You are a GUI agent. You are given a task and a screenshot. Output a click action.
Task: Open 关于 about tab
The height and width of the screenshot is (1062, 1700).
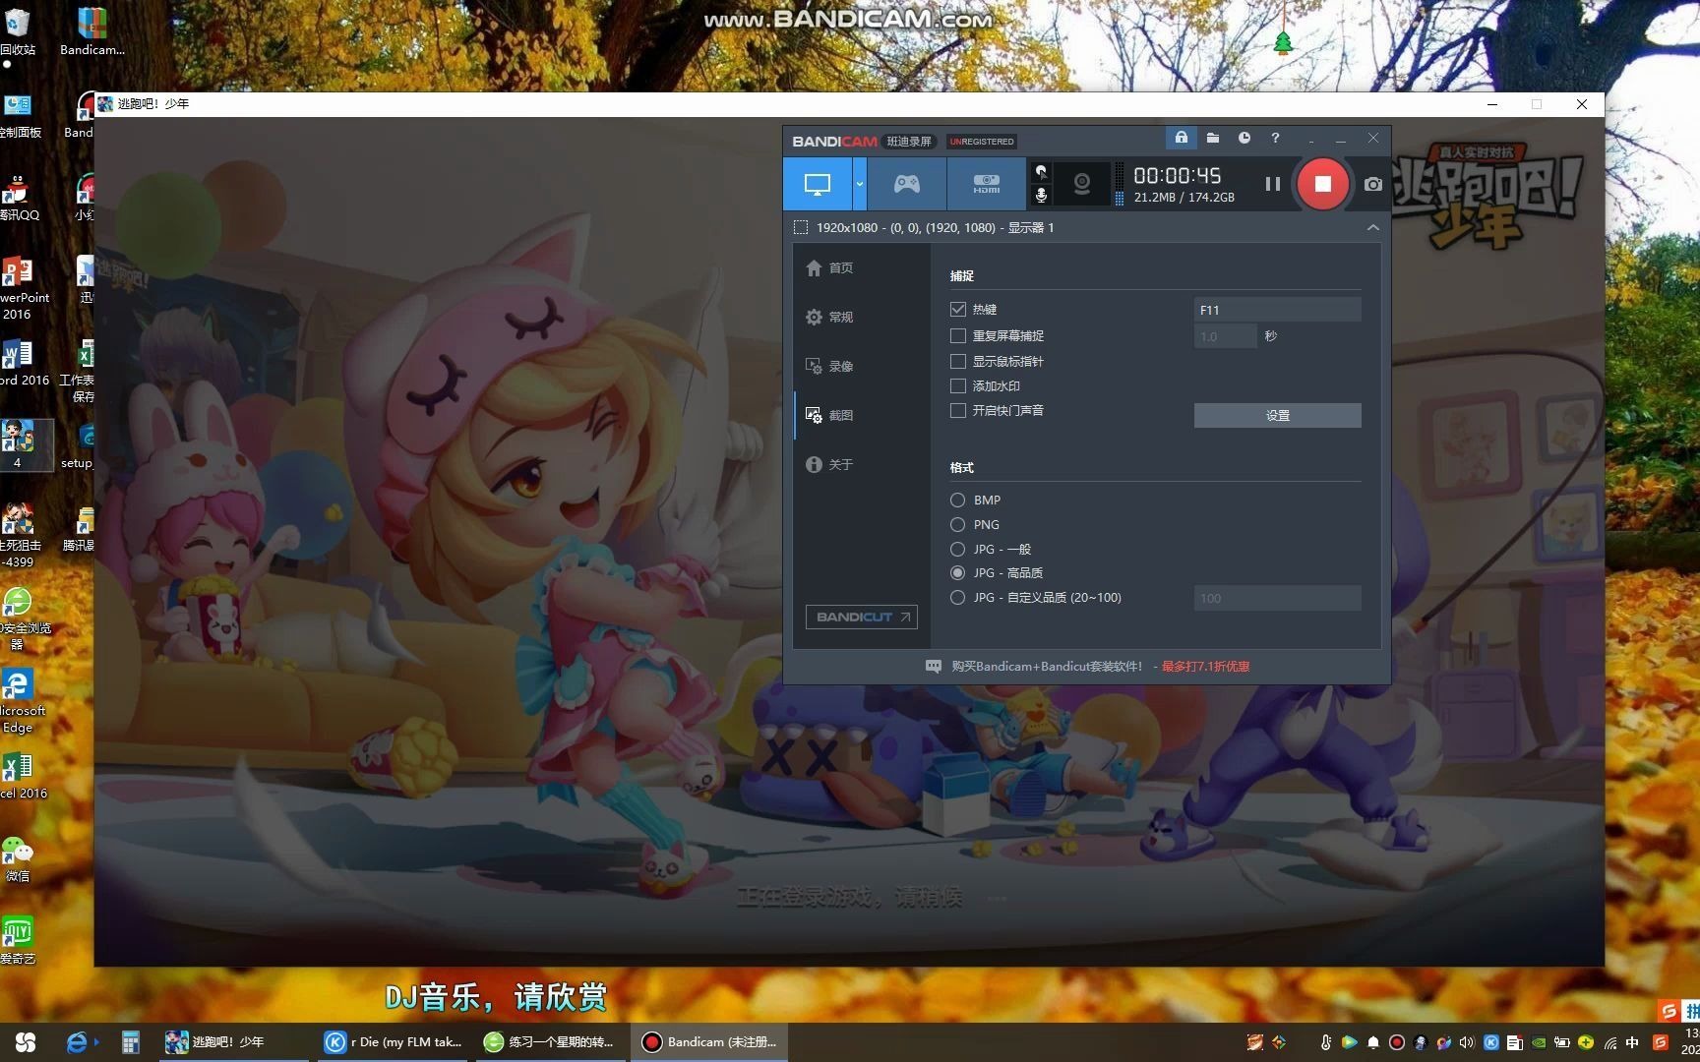click(829, 464)
